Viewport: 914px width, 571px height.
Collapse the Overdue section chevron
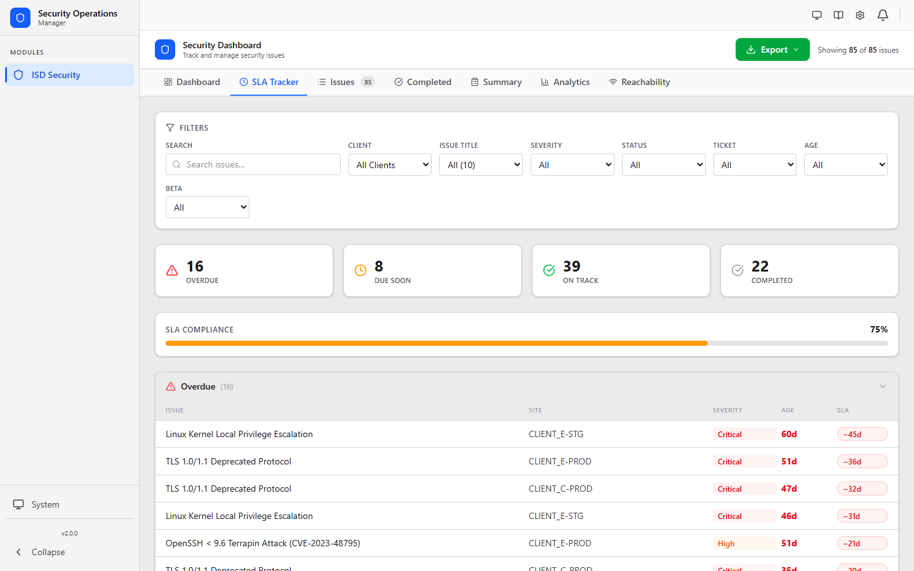pyautogui.click(x=883, y=386)
